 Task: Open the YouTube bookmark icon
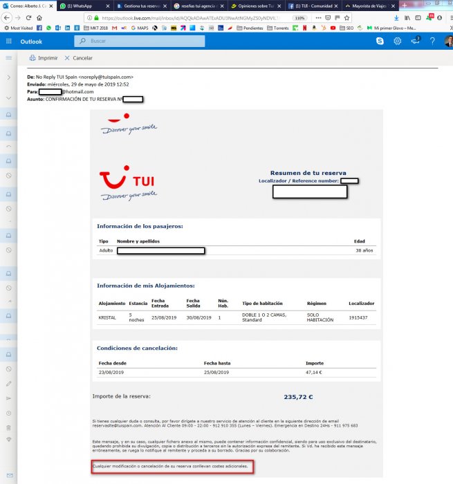[333, 28]
